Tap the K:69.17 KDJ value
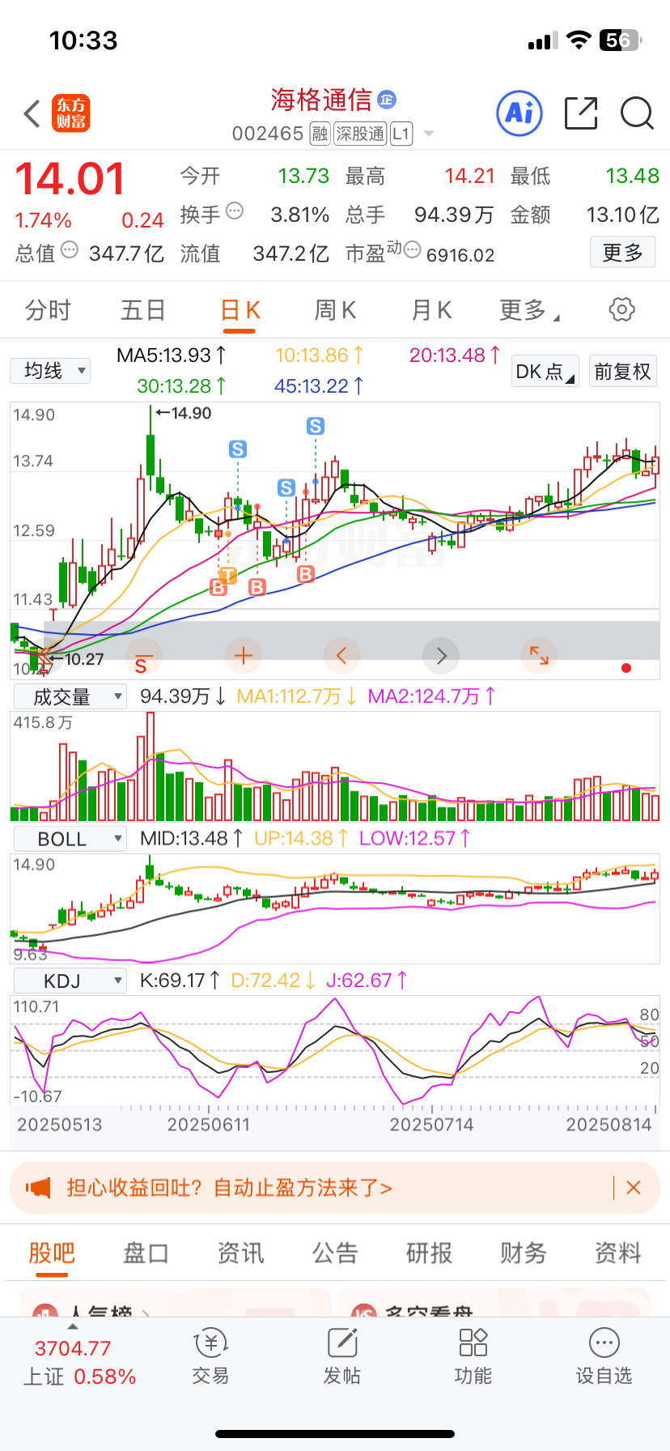The height and width of the screenshot is (1451, 670). click(x=180, y=981)
